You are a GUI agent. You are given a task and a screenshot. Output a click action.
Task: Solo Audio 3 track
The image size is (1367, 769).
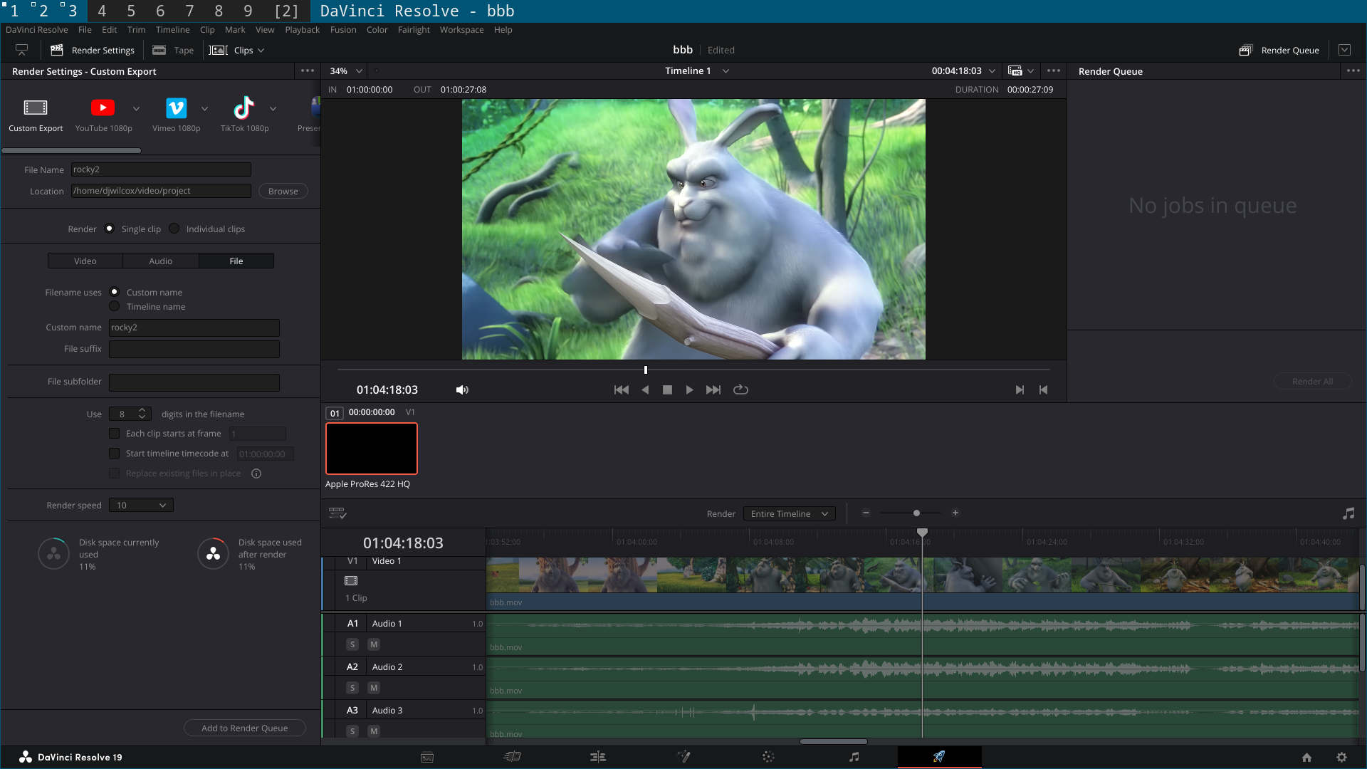click(x=352, y=731)
